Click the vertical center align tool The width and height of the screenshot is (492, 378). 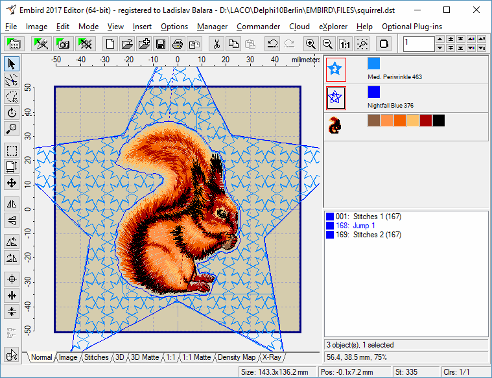click(x=12, y=312)
